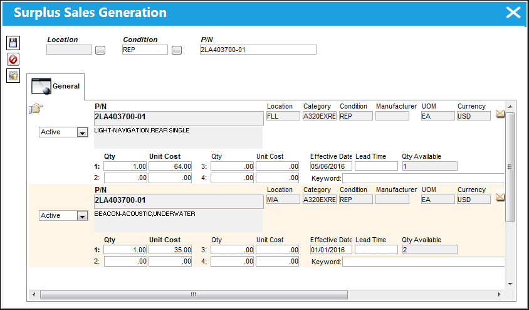Click Unit Cost field showing 35.00

click(x=170, y=250)
